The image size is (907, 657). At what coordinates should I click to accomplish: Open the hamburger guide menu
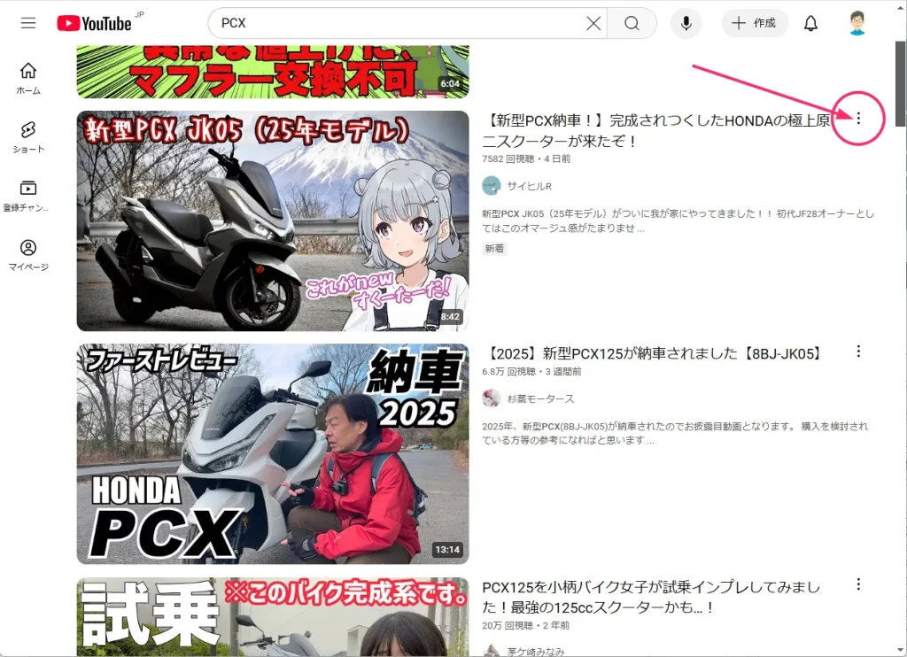28,23
